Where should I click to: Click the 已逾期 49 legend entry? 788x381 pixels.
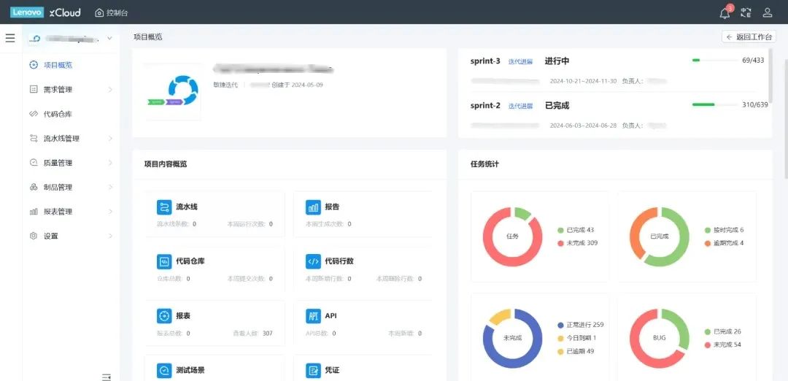pyautogui.click(x=576, y=351)
